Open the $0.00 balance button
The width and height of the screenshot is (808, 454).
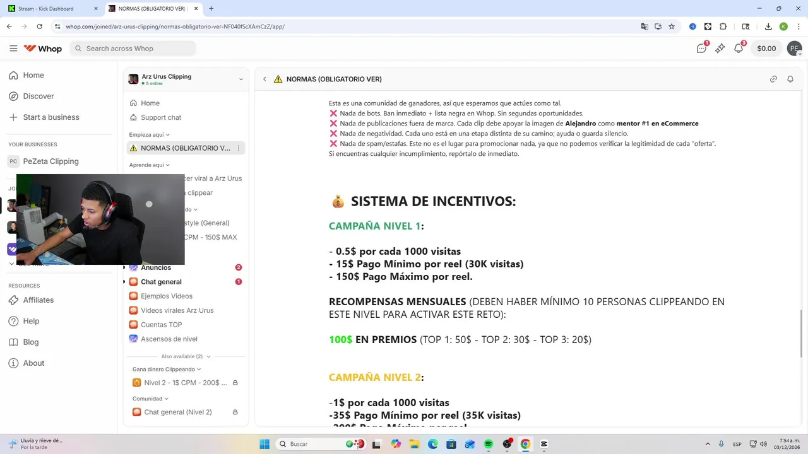(766, 49)
